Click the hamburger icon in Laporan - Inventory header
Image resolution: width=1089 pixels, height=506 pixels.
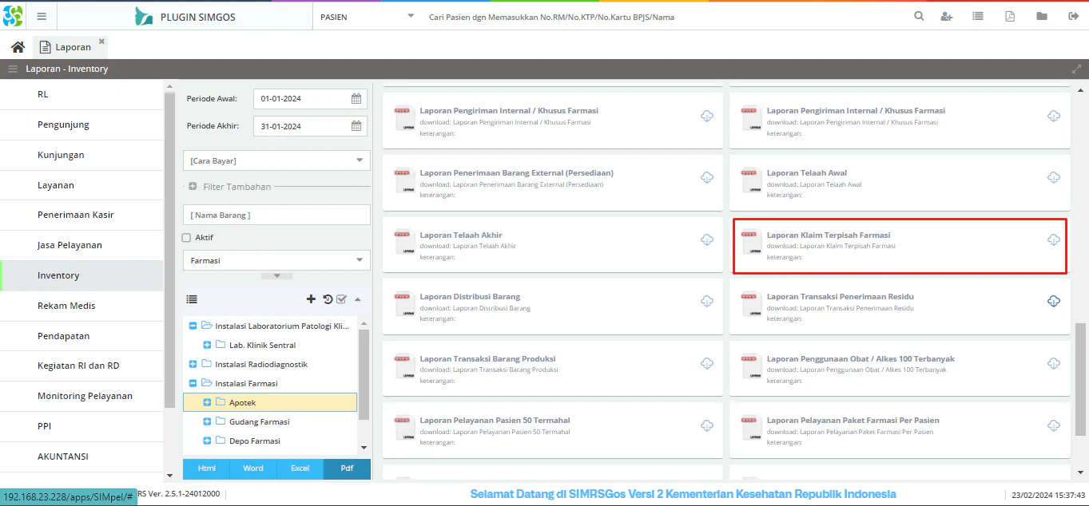(13, 69)
